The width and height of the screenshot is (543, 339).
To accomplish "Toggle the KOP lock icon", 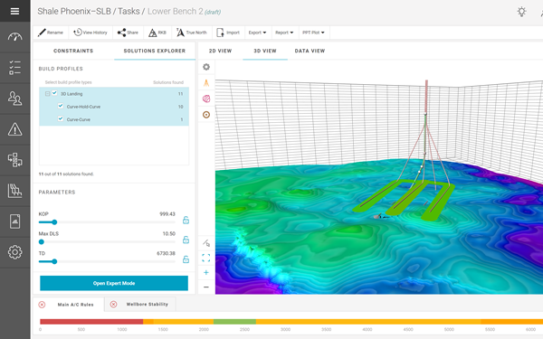I will [x=186, y=220].
